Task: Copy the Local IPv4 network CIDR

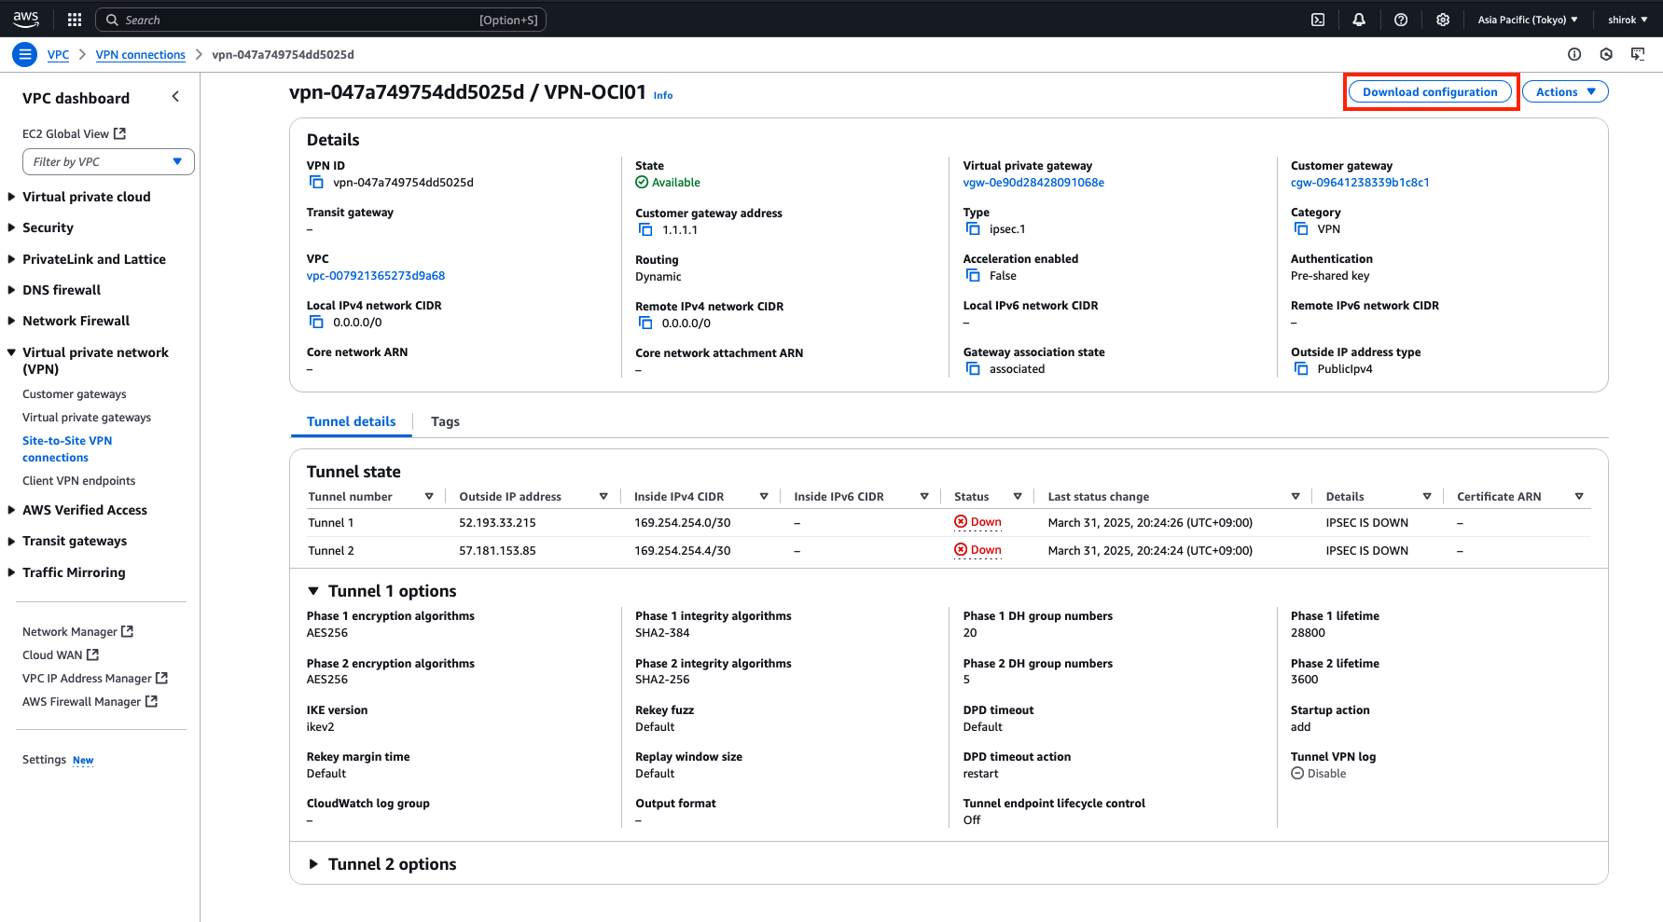Action: (x=316, y=322)
